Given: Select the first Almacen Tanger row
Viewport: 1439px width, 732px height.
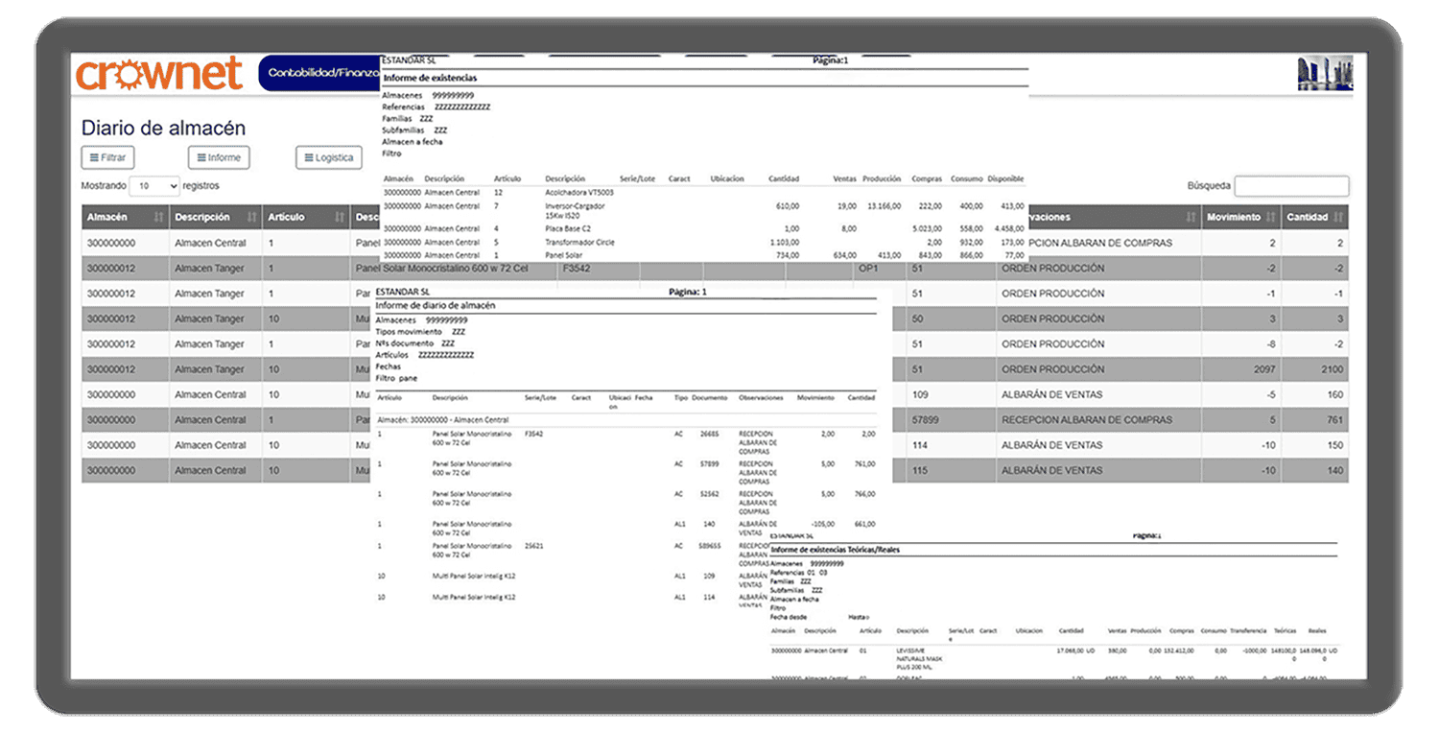Looking at the screenshot, I should click(210, 269).
